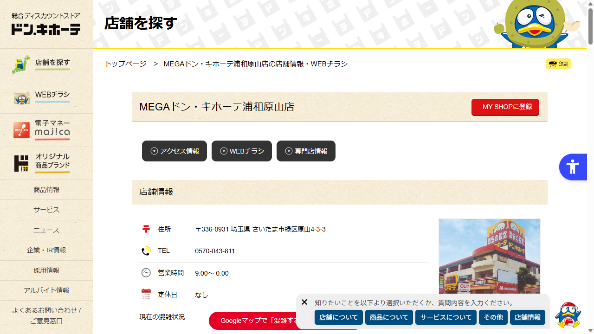Expand the WEBチラシ section
The width and height of the screenshot is (594, 334).
(x=241, y=151)
